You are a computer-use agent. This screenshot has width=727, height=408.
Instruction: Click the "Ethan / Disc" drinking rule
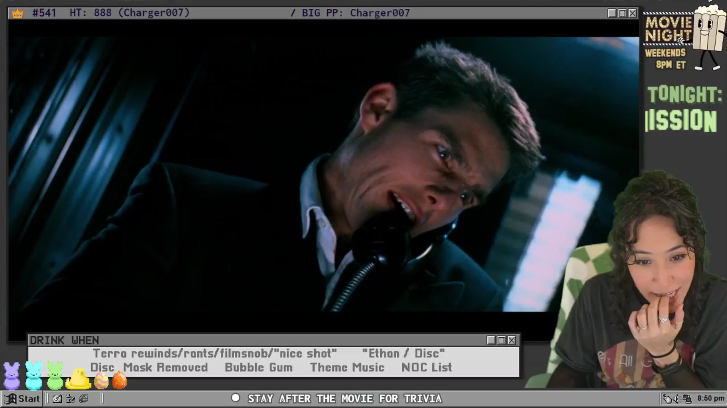(x=403, y=354)
